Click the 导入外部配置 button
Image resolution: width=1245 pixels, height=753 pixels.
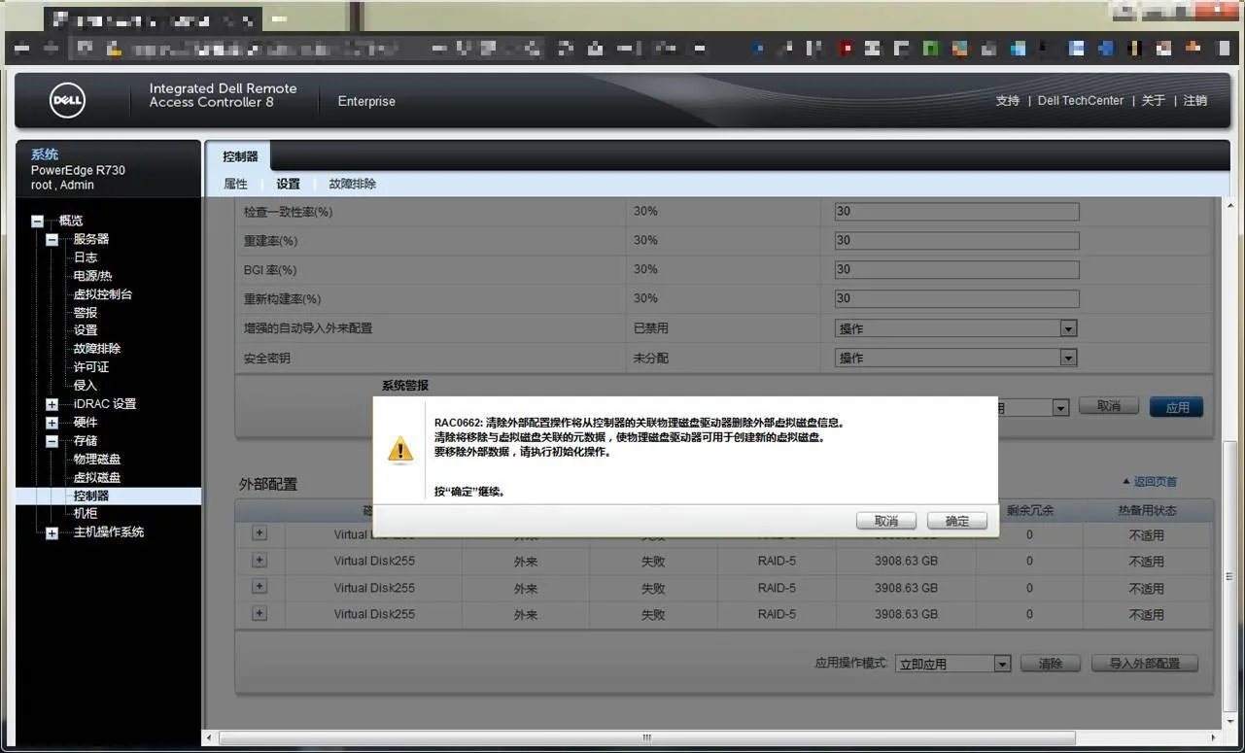coord(1145,664)
